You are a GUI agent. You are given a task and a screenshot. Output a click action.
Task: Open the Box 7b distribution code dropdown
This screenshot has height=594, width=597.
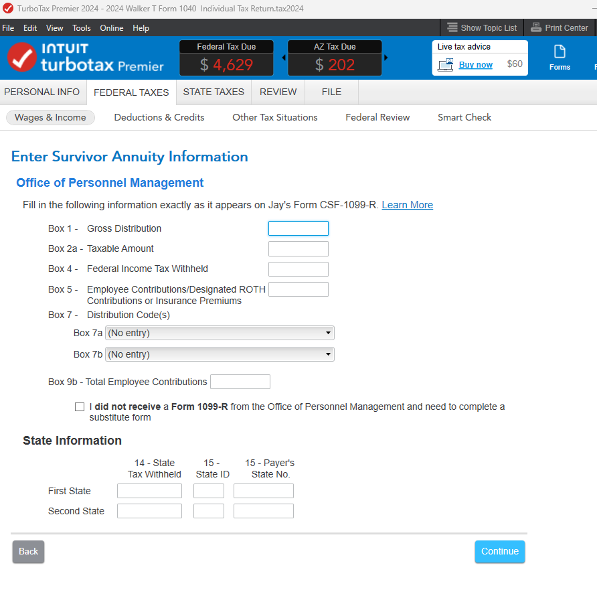[x=220, y=354]
